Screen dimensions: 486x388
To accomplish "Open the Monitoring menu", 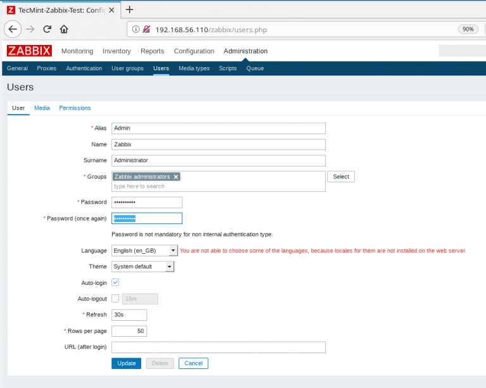I will pyautogui.click(x=77, y=51).
